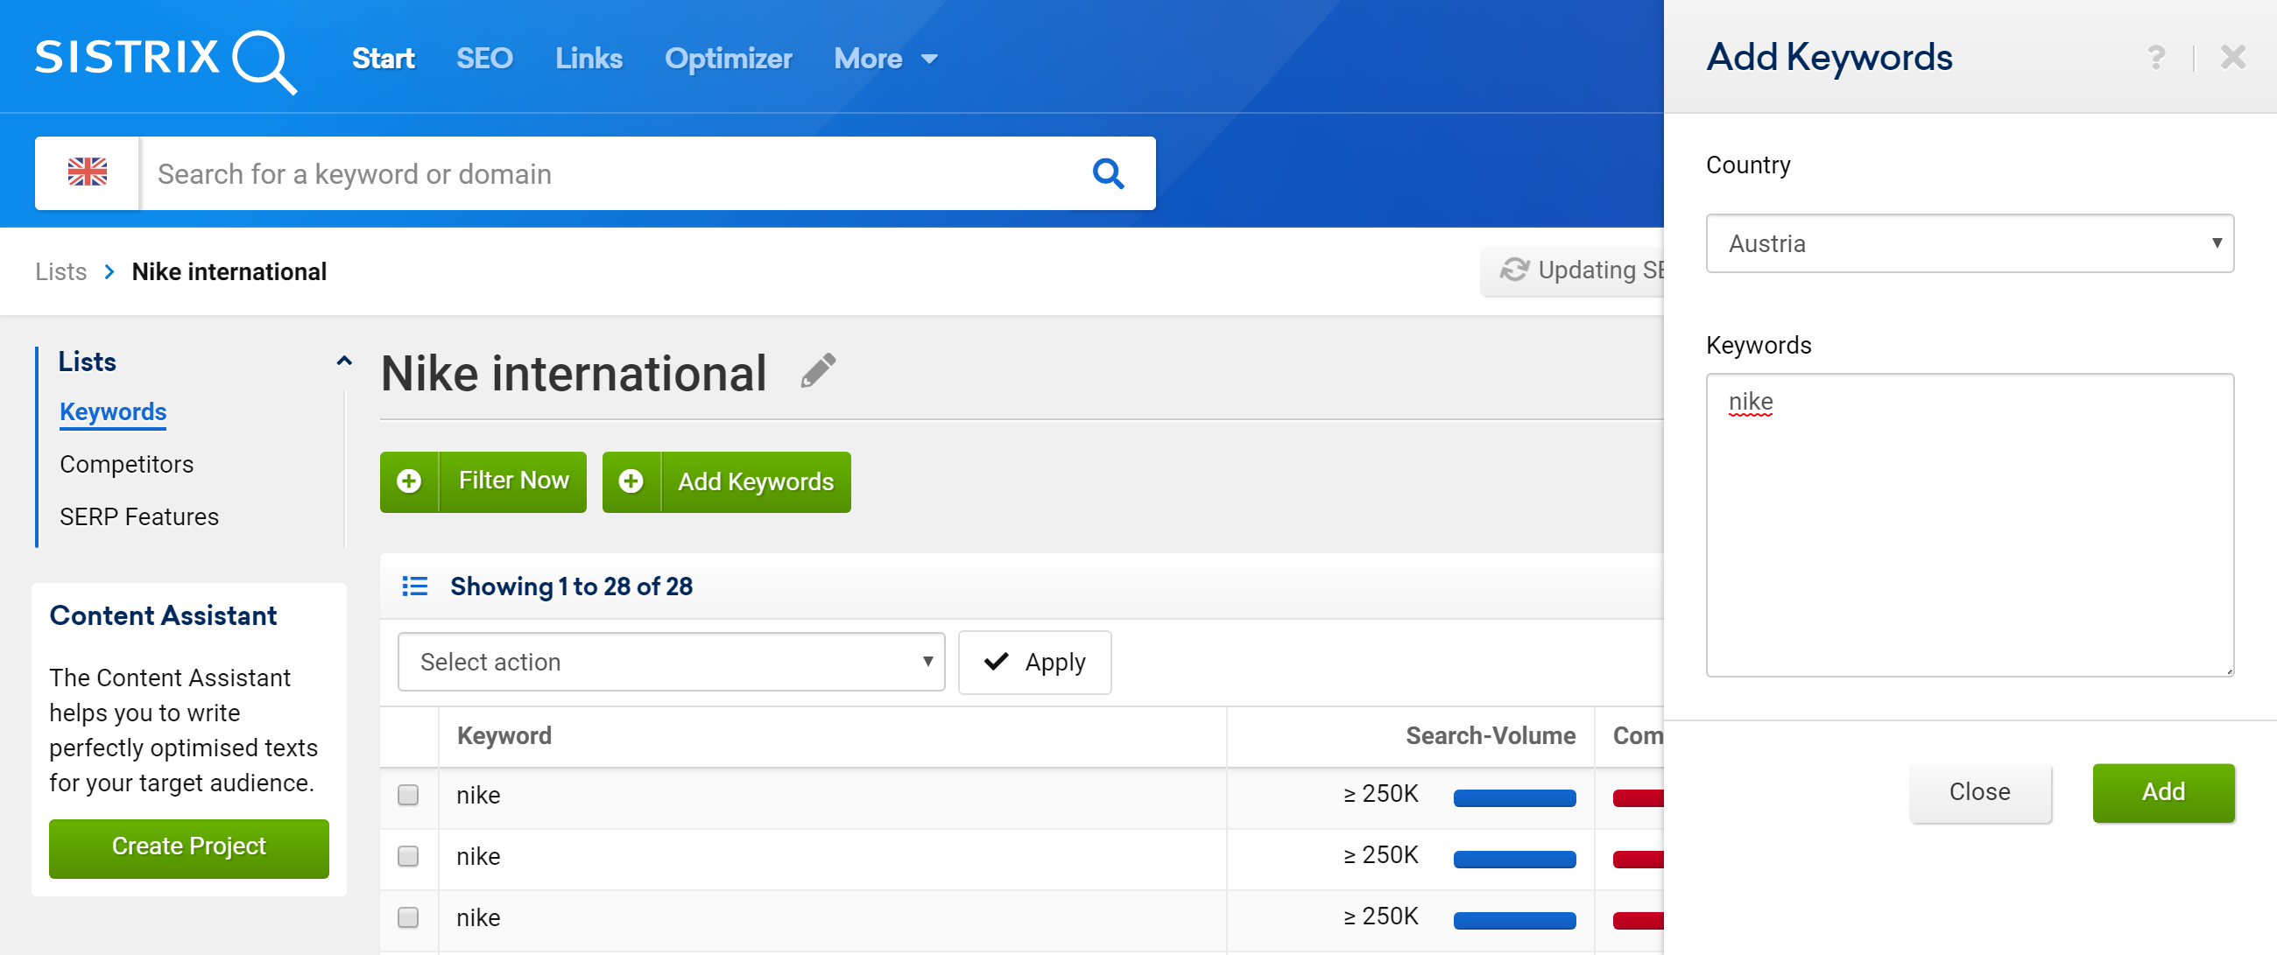Click the green Add Keywords button

(727, 481)
